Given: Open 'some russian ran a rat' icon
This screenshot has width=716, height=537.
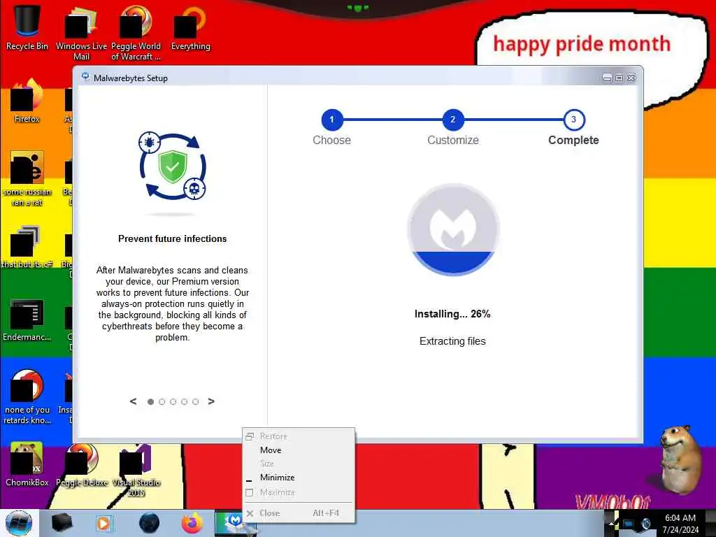Looking at the screenshot, I should point(27,179).
